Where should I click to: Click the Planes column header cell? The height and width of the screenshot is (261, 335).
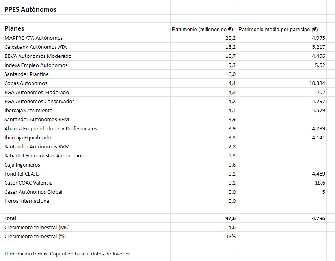[14, 28]
